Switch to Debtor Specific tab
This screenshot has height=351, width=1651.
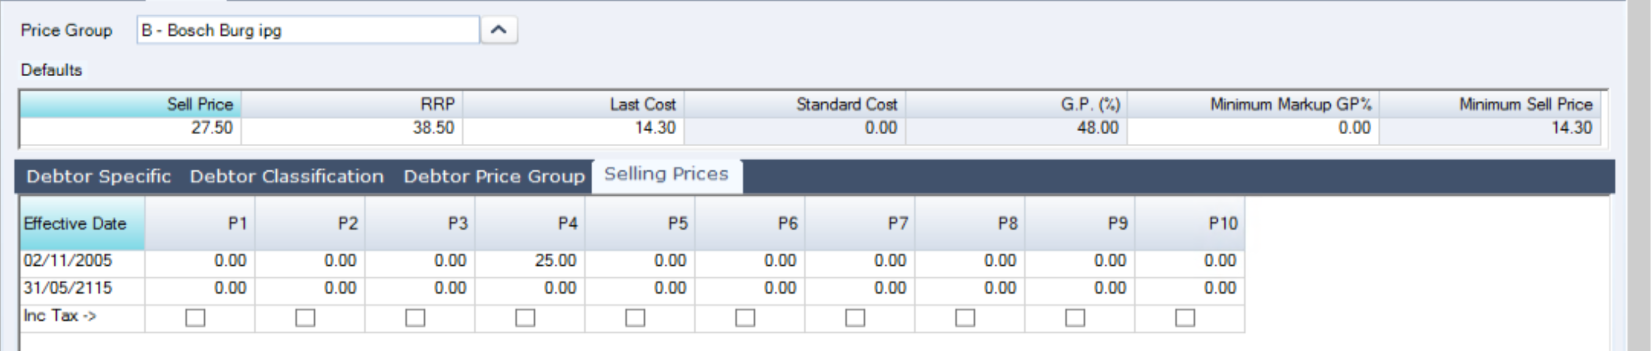click(99, 177)
